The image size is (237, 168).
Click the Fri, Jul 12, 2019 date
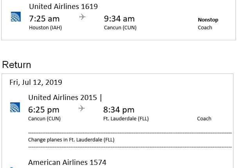click(36, 82)
